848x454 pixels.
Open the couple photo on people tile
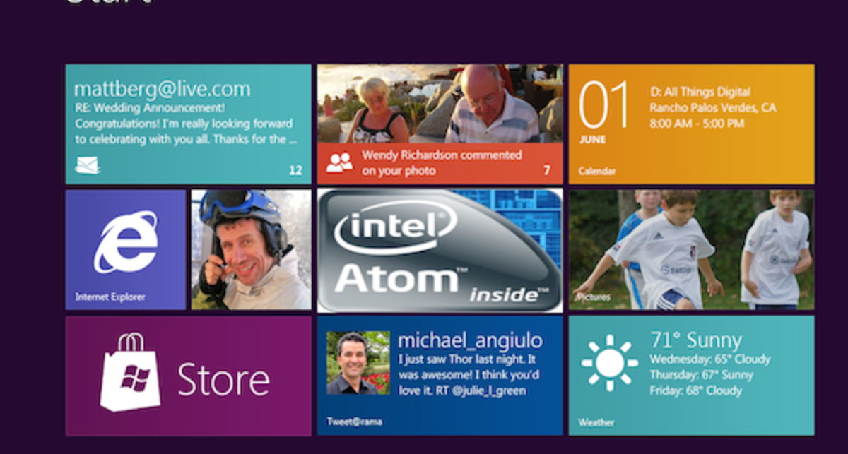click(440, 104)
